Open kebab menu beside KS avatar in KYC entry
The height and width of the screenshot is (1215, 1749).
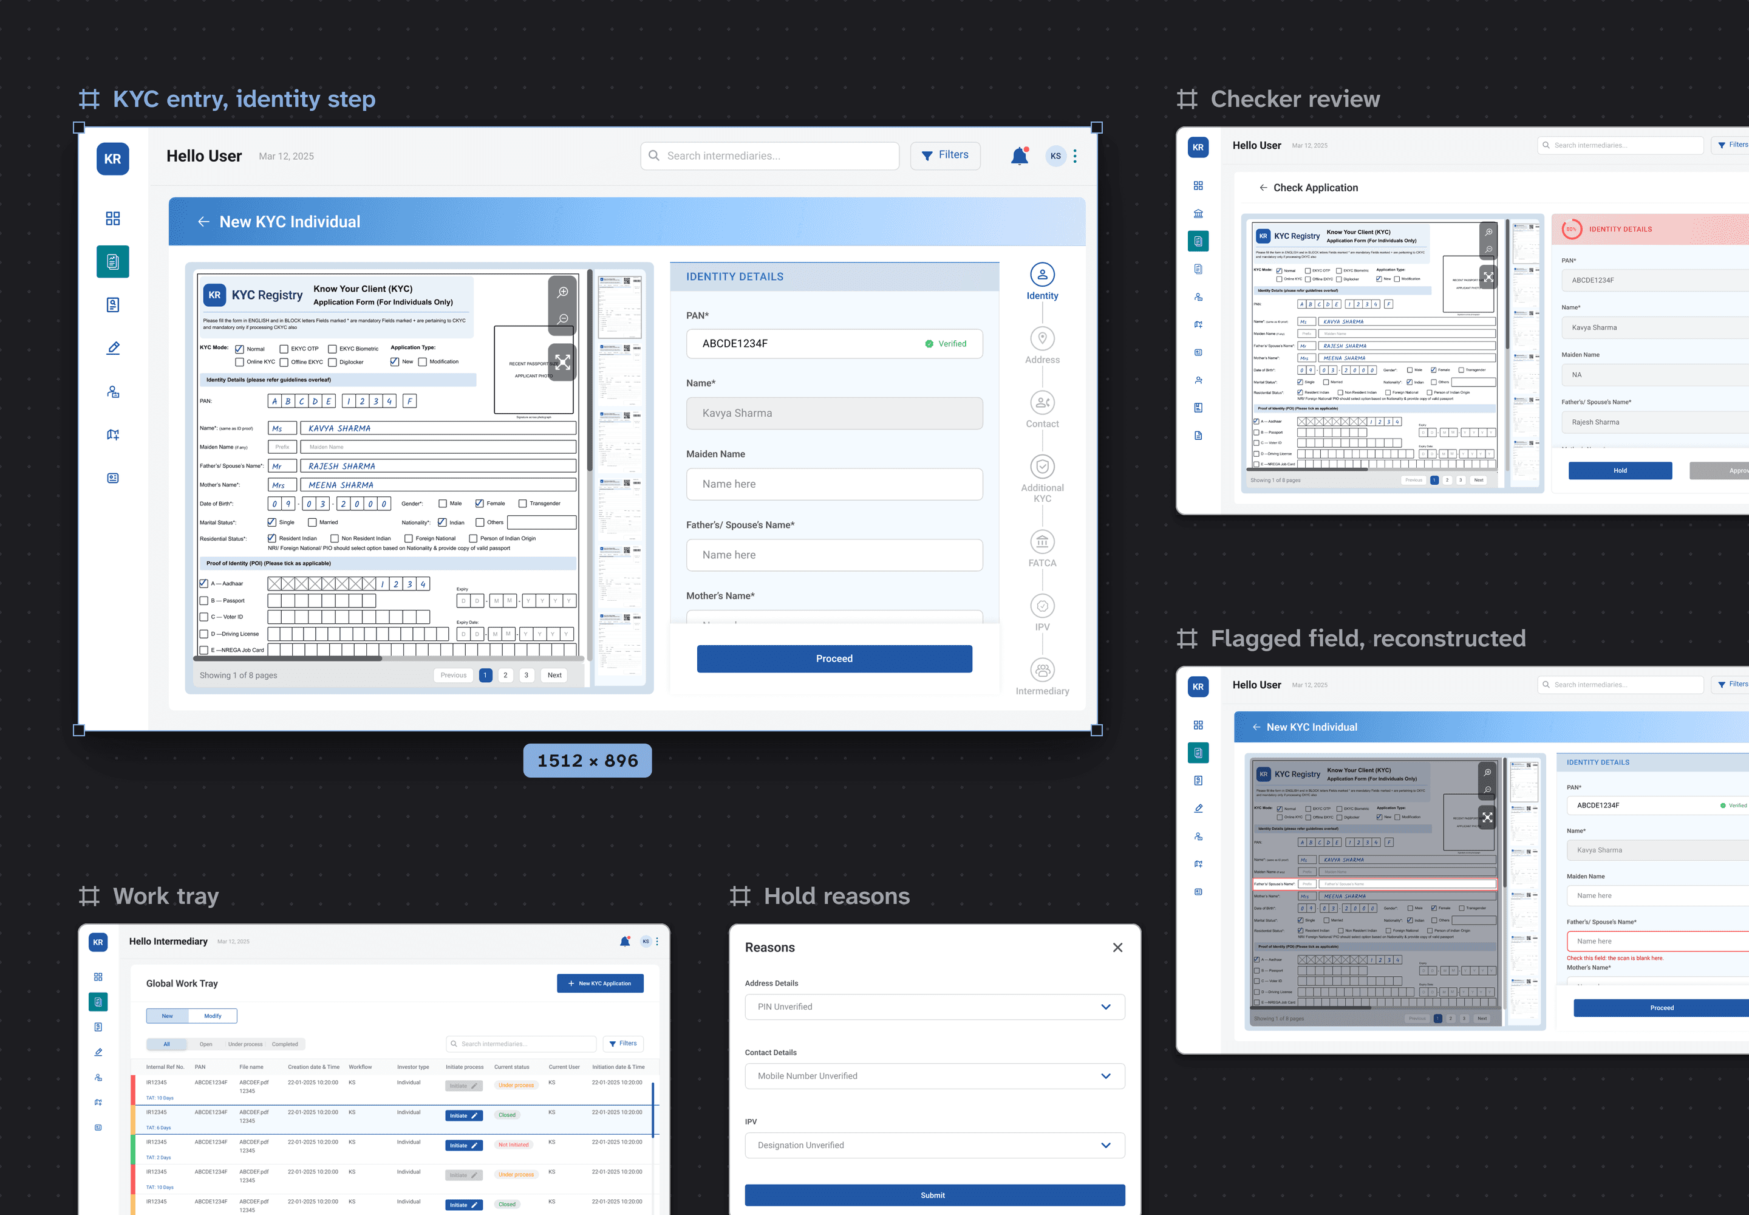coord(1075,156)
